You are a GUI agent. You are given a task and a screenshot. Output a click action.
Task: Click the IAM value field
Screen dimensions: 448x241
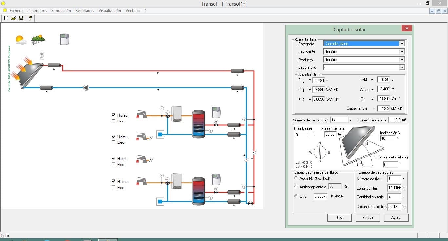point(383,79)
